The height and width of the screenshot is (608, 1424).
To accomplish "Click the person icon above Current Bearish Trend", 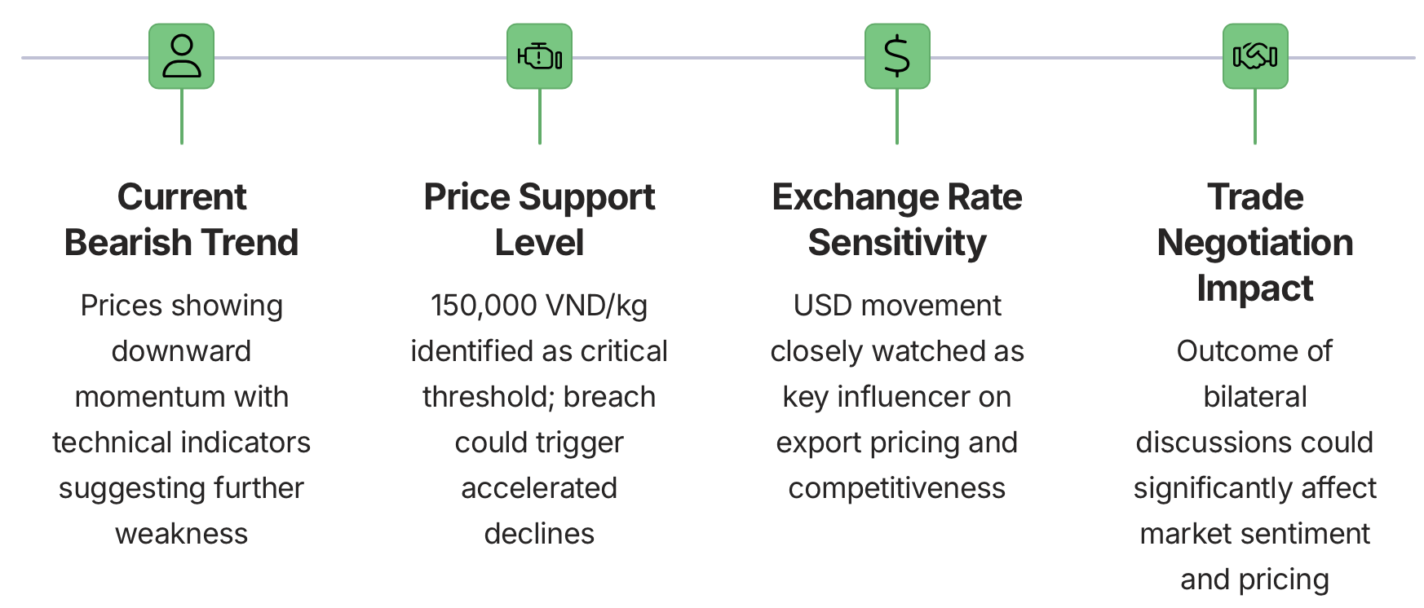I will (x=181, y=56).
